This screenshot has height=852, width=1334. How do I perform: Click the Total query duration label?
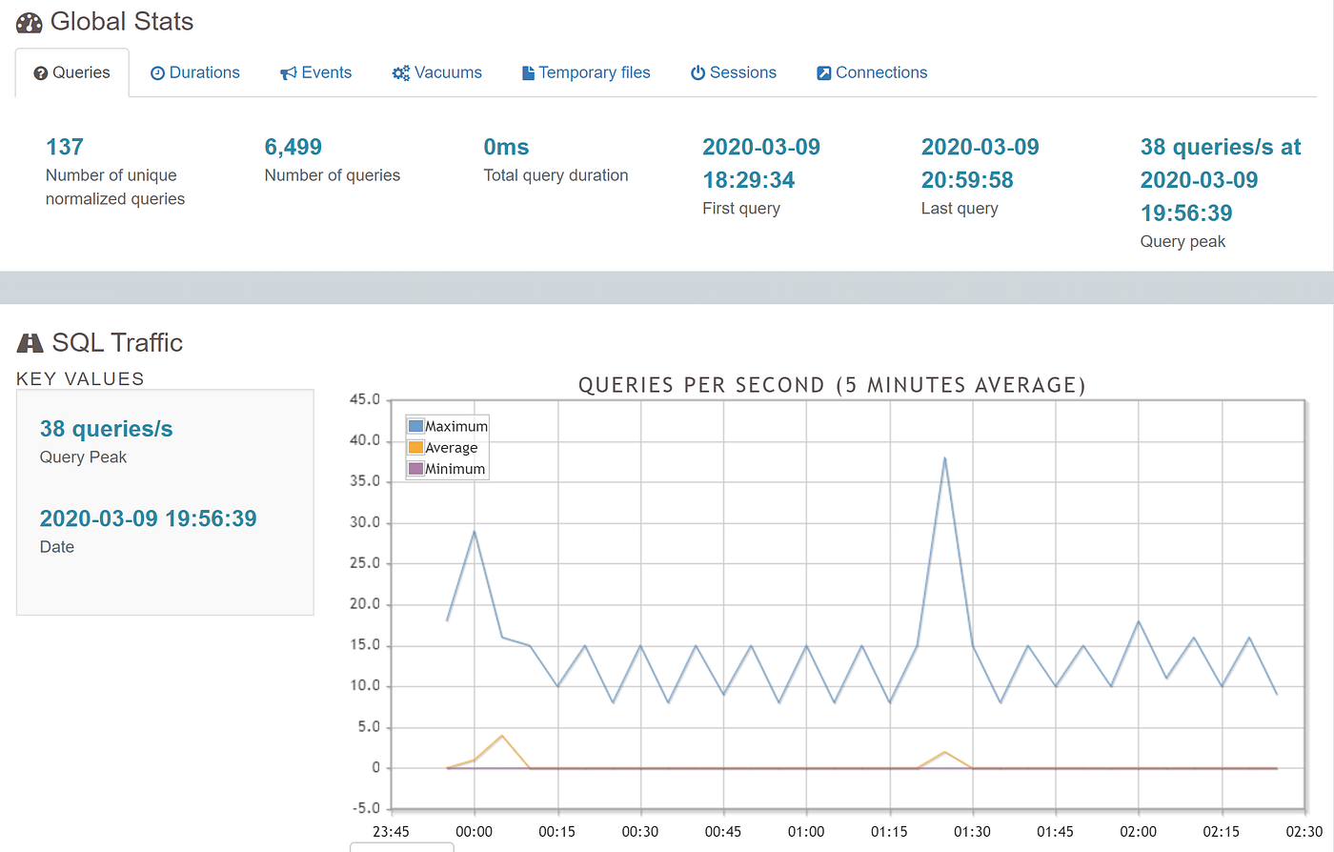(556, 175)
